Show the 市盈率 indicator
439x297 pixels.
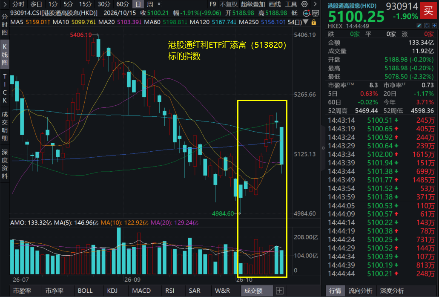point(22,291)
